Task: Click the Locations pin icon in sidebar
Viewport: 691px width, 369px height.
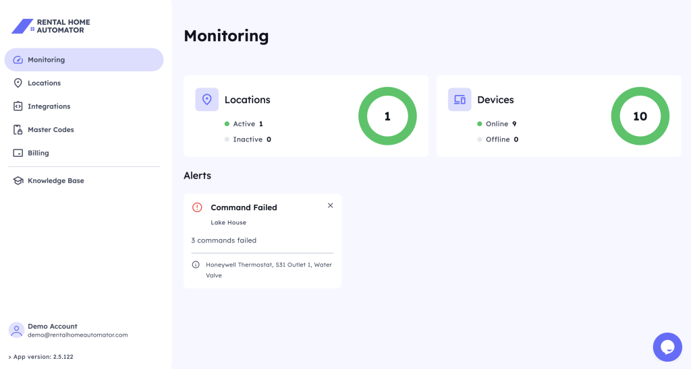Action: coord(18,83)
